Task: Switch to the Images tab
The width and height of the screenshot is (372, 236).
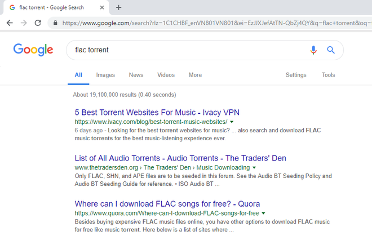Action: click(x=105, y=75)
